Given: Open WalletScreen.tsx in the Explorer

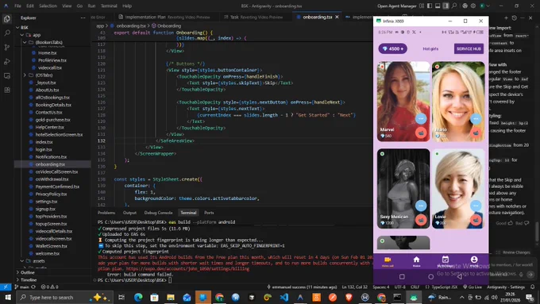Looking at the screenshot, I should pyautogui.click(x=51, y=246).
